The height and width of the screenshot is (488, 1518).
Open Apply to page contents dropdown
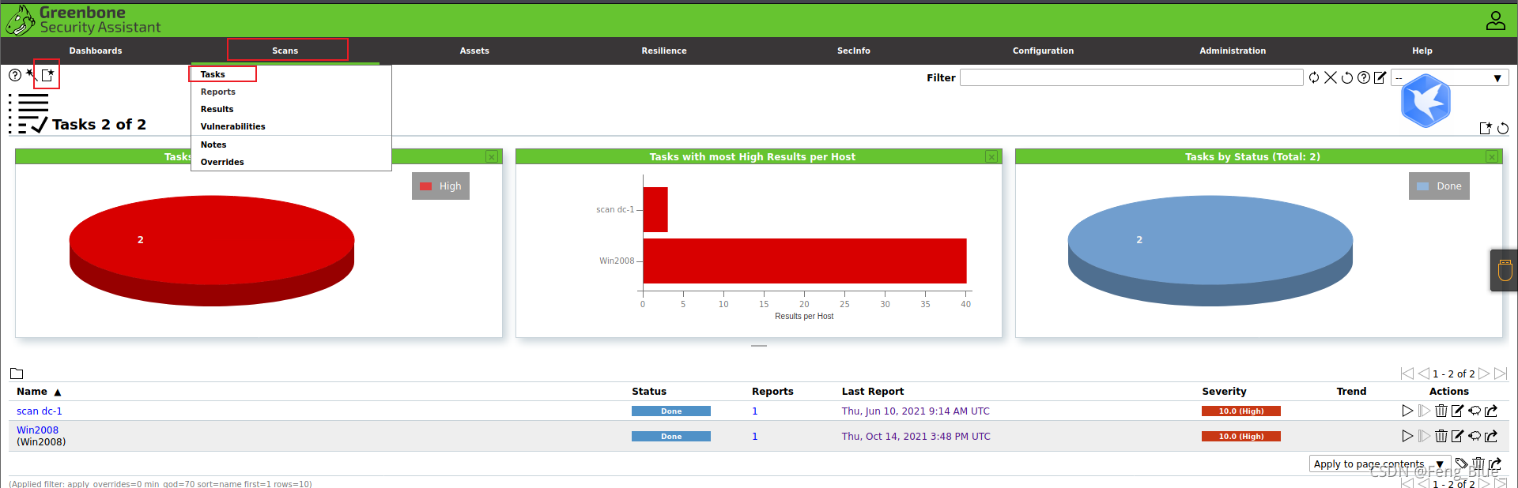(x=1380, y=464)
